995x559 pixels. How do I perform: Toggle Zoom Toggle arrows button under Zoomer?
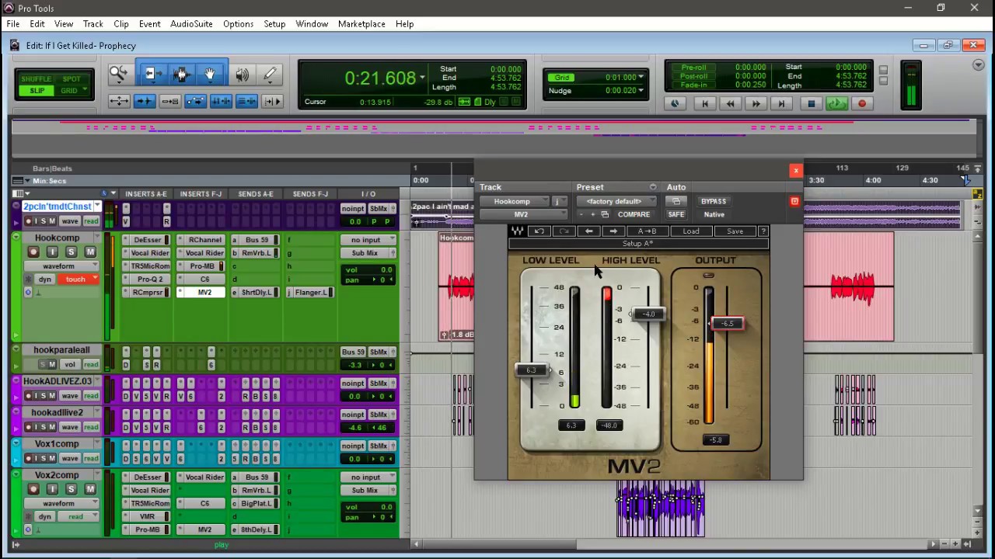pos(119,101)
